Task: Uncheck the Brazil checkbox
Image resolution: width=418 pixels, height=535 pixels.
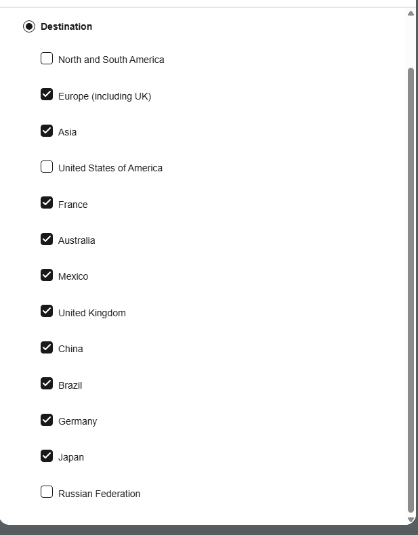Action: [47, 384]
